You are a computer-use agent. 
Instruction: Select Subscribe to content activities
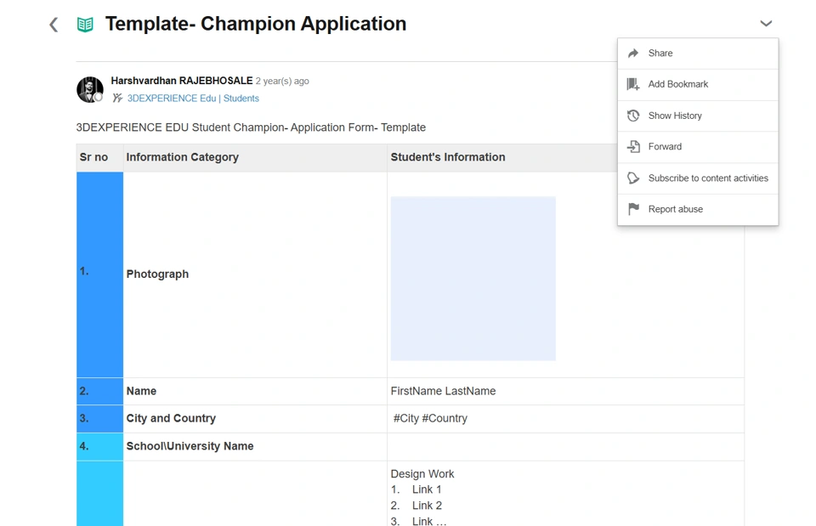coord(707,178)
